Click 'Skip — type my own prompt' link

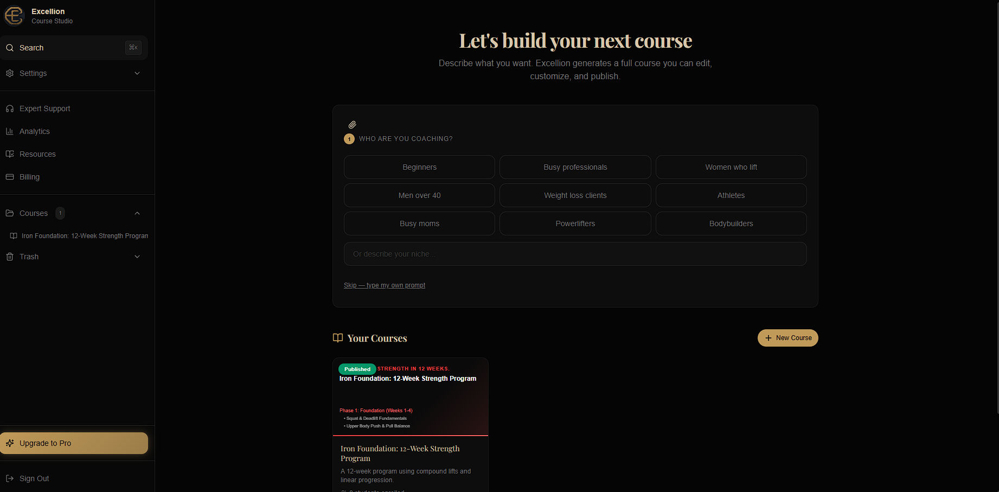(385, 285)
